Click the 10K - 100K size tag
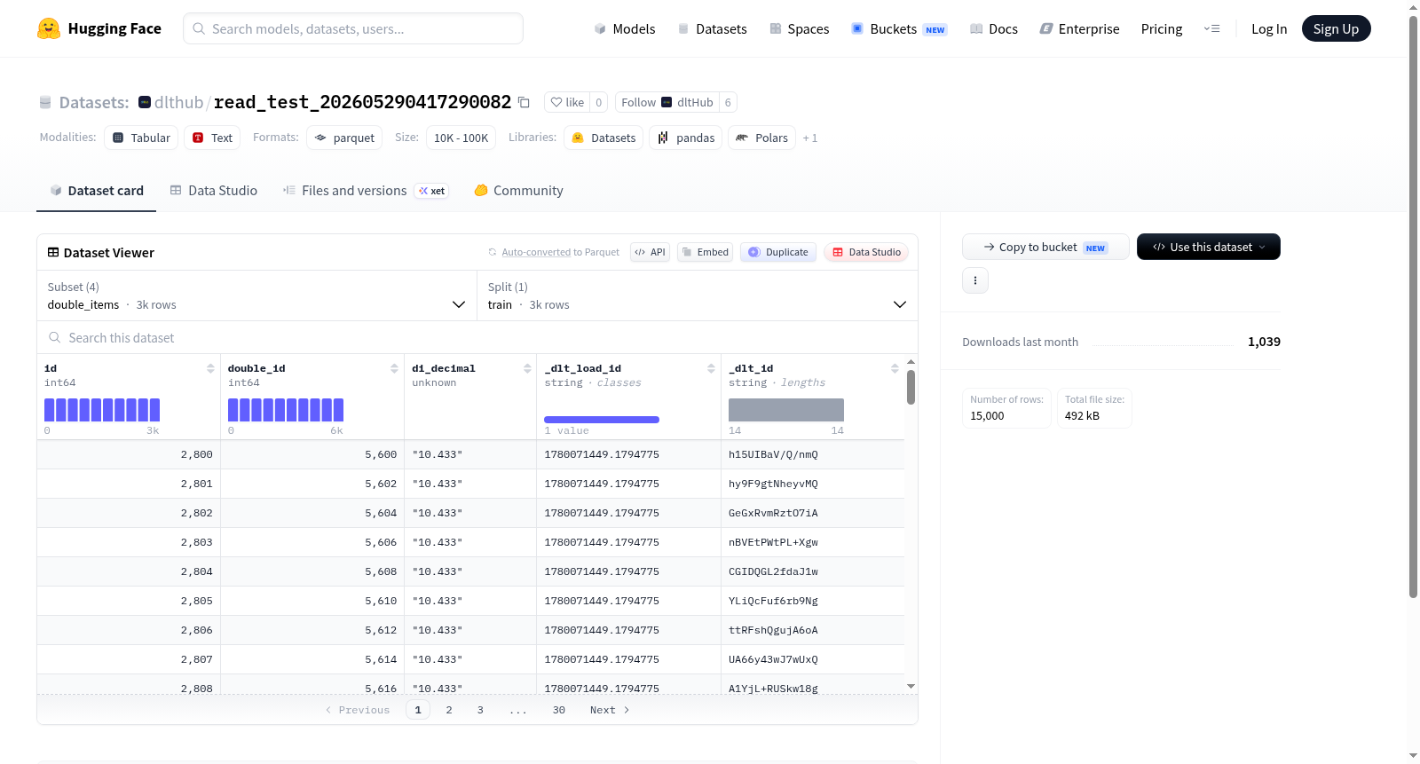The width and height of the screenshot is (1420, 764). [461, 138]
